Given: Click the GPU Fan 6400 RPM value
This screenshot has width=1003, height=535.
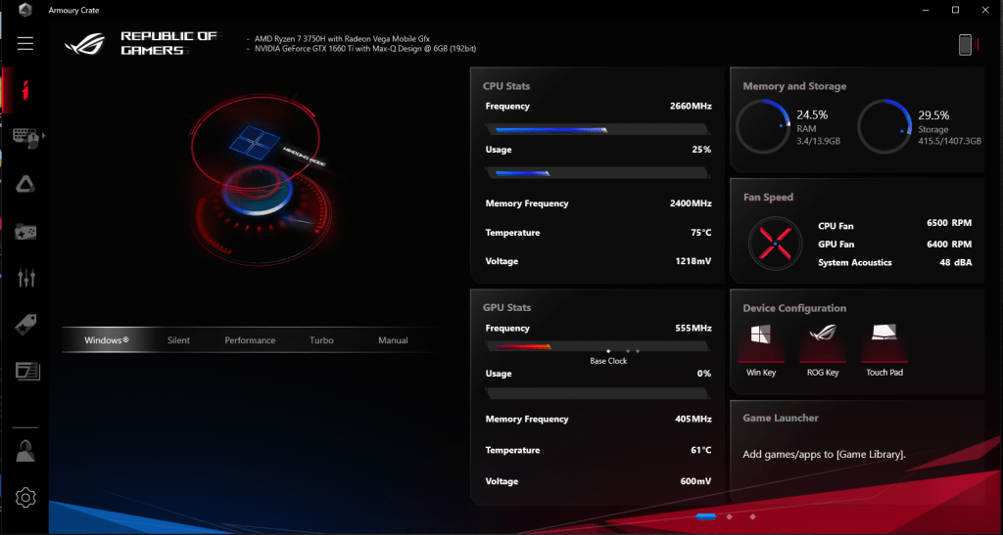Looking at the screenshot, I should [x=949, y=244].
